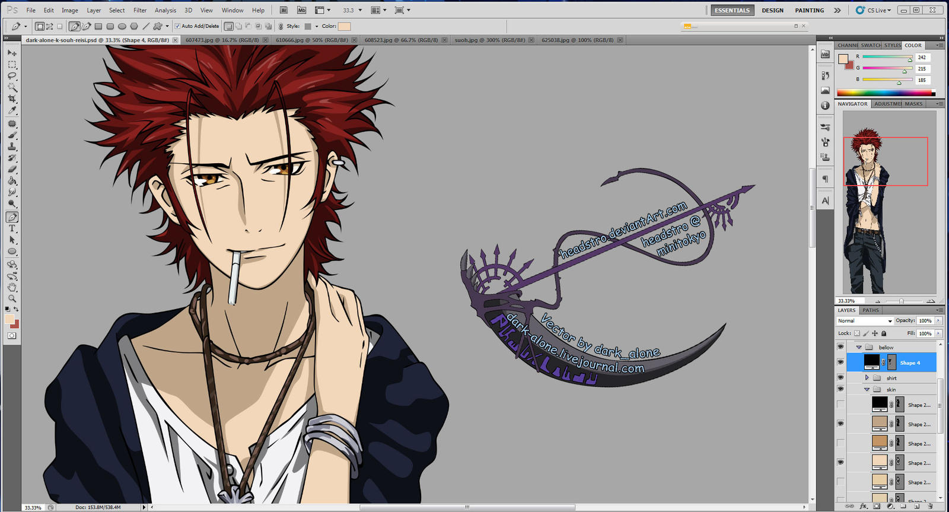Screen dimensions: 949x512
Task: Open the Fill slider arrow
Action: tap(938, 333)
